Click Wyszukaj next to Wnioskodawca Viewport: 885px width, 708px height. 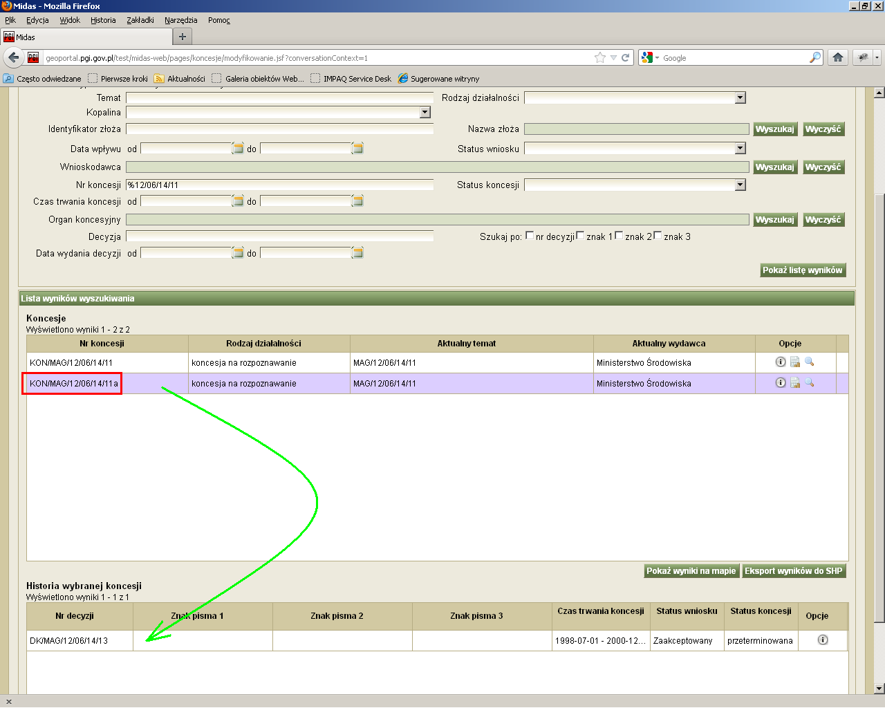tap(774, 167)
